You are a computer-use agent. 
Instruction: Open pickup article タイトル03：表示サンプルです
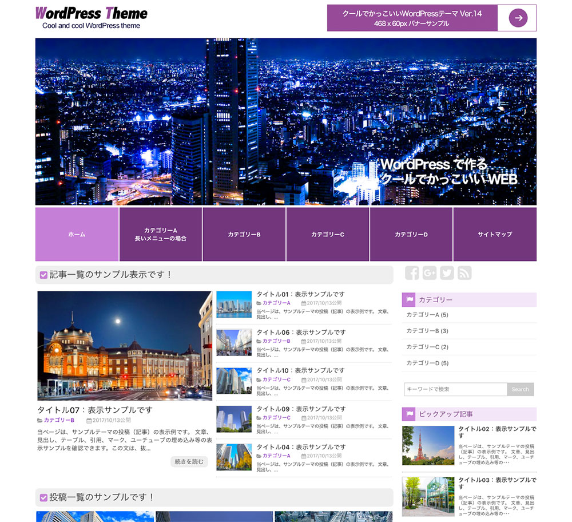[497, 483]
